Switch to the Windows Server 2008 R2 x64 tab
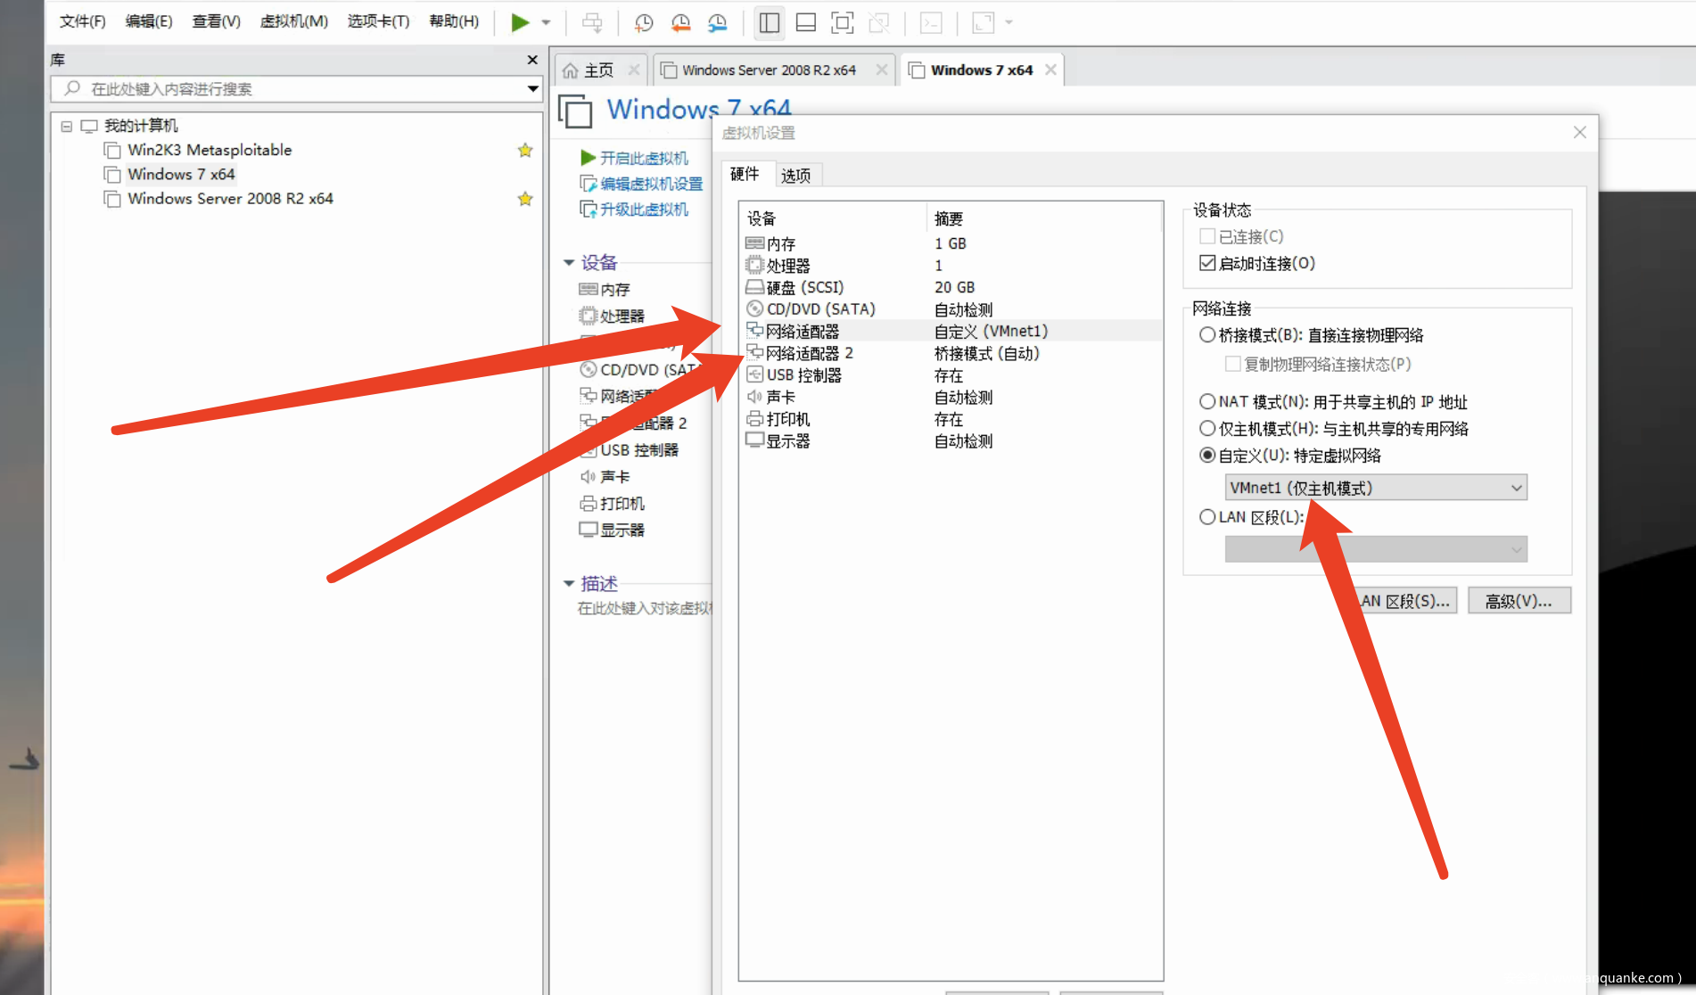Image resolution: width=1696 pixels, height=995 pixels. point(768,70)
